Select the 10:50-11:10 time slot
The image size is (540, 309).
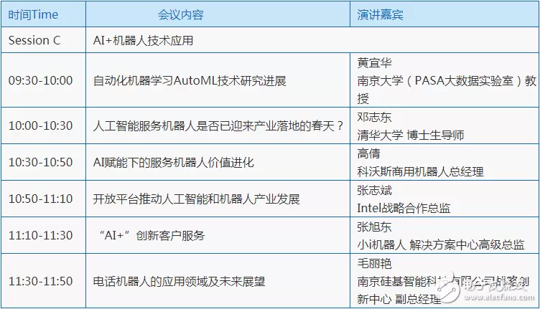[x=40, y=199]
